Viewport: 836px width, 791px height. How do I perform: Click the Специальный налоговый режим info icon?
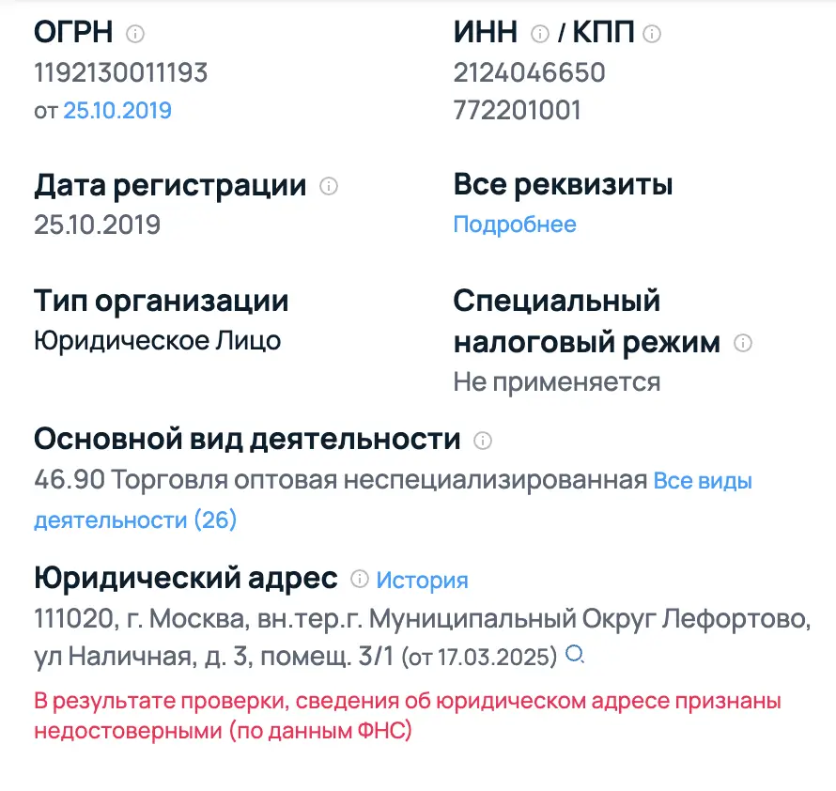743,344
